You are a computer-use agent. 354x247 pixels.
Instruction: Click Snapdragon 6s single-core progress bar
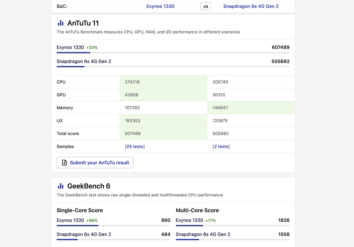click(x=114, y=240)
